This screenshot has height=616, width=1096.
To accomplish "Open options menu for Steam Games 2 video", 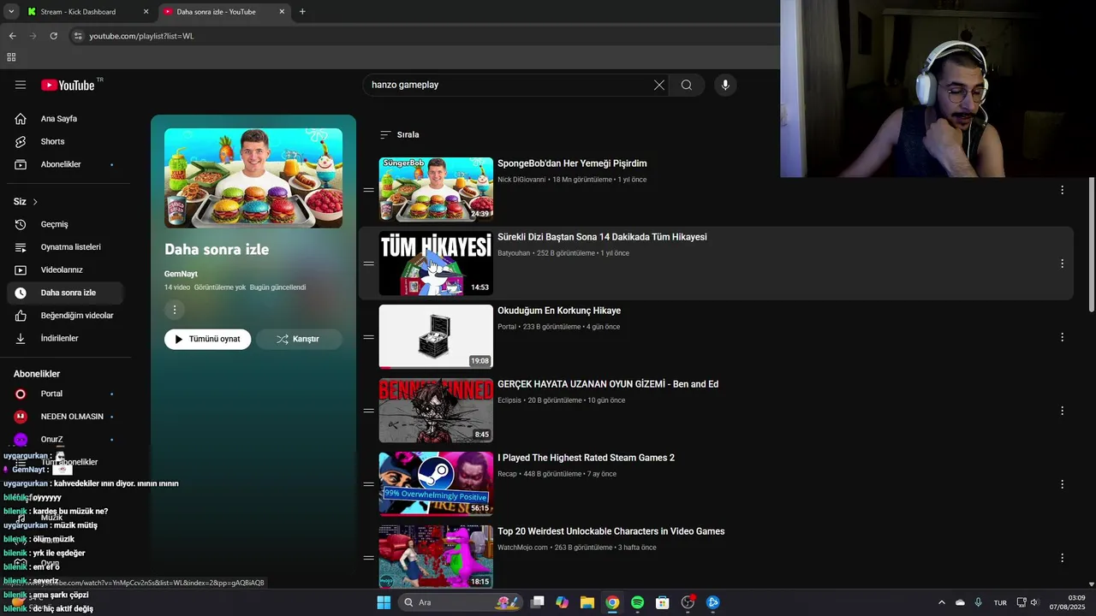I will (x=1062, y=484).
